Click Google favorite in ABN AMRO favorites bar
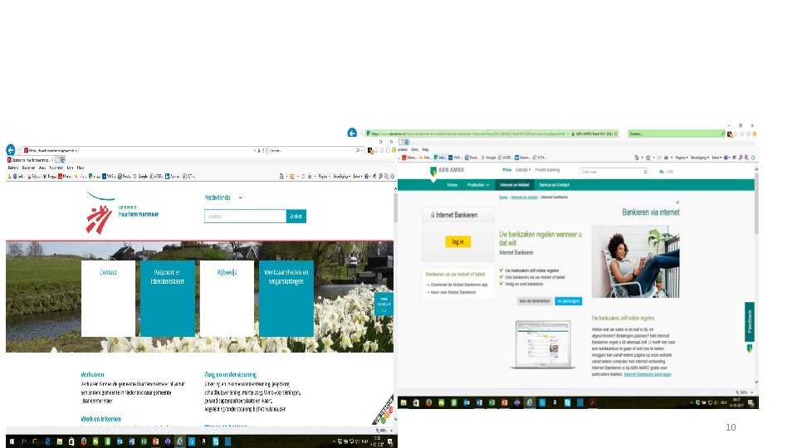The image size is (797, 448). click(x=488, y=158)
